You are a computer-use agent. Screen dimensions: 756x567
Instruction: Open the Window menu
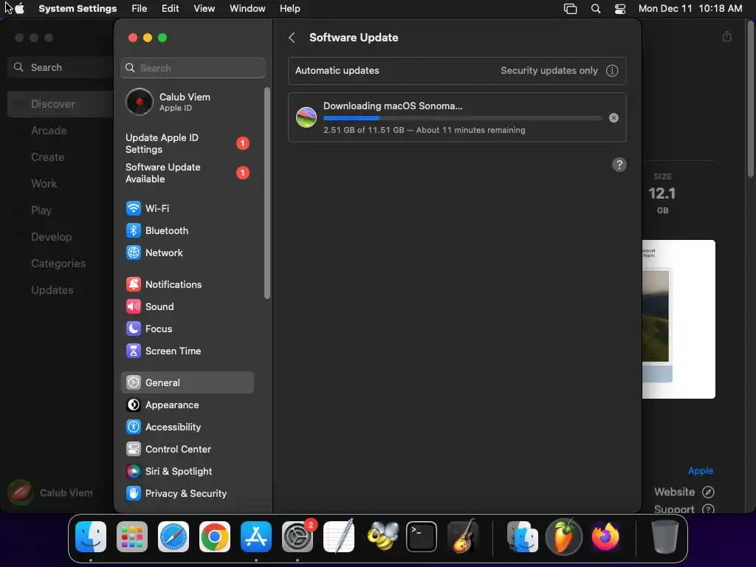point(247,9)
